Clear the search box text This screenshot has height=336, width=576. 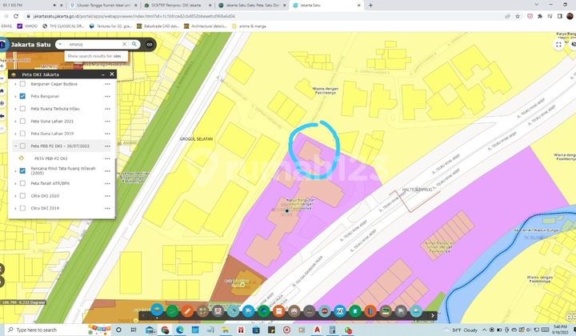(x=122, y=44)
